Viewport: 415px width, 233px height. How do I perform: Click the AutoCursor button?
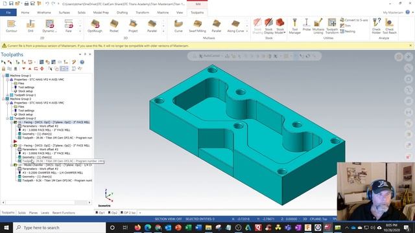tap(209, 56)
